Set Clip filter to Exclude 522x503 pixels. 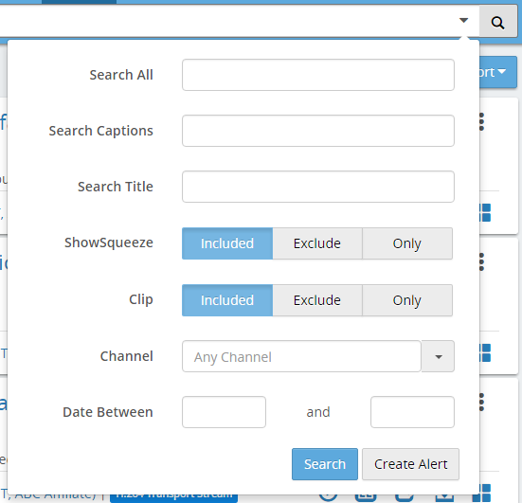coord(317,300)
